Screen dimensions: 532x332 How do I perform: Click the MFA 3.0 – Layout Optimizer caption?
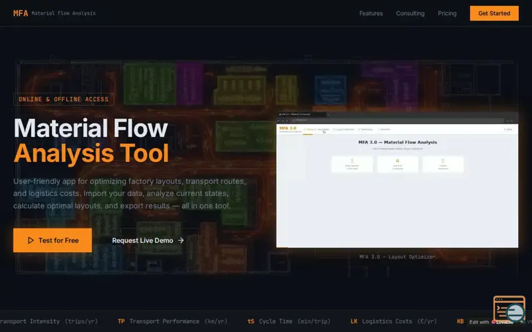pyautogui.click(x=397, y=257)
